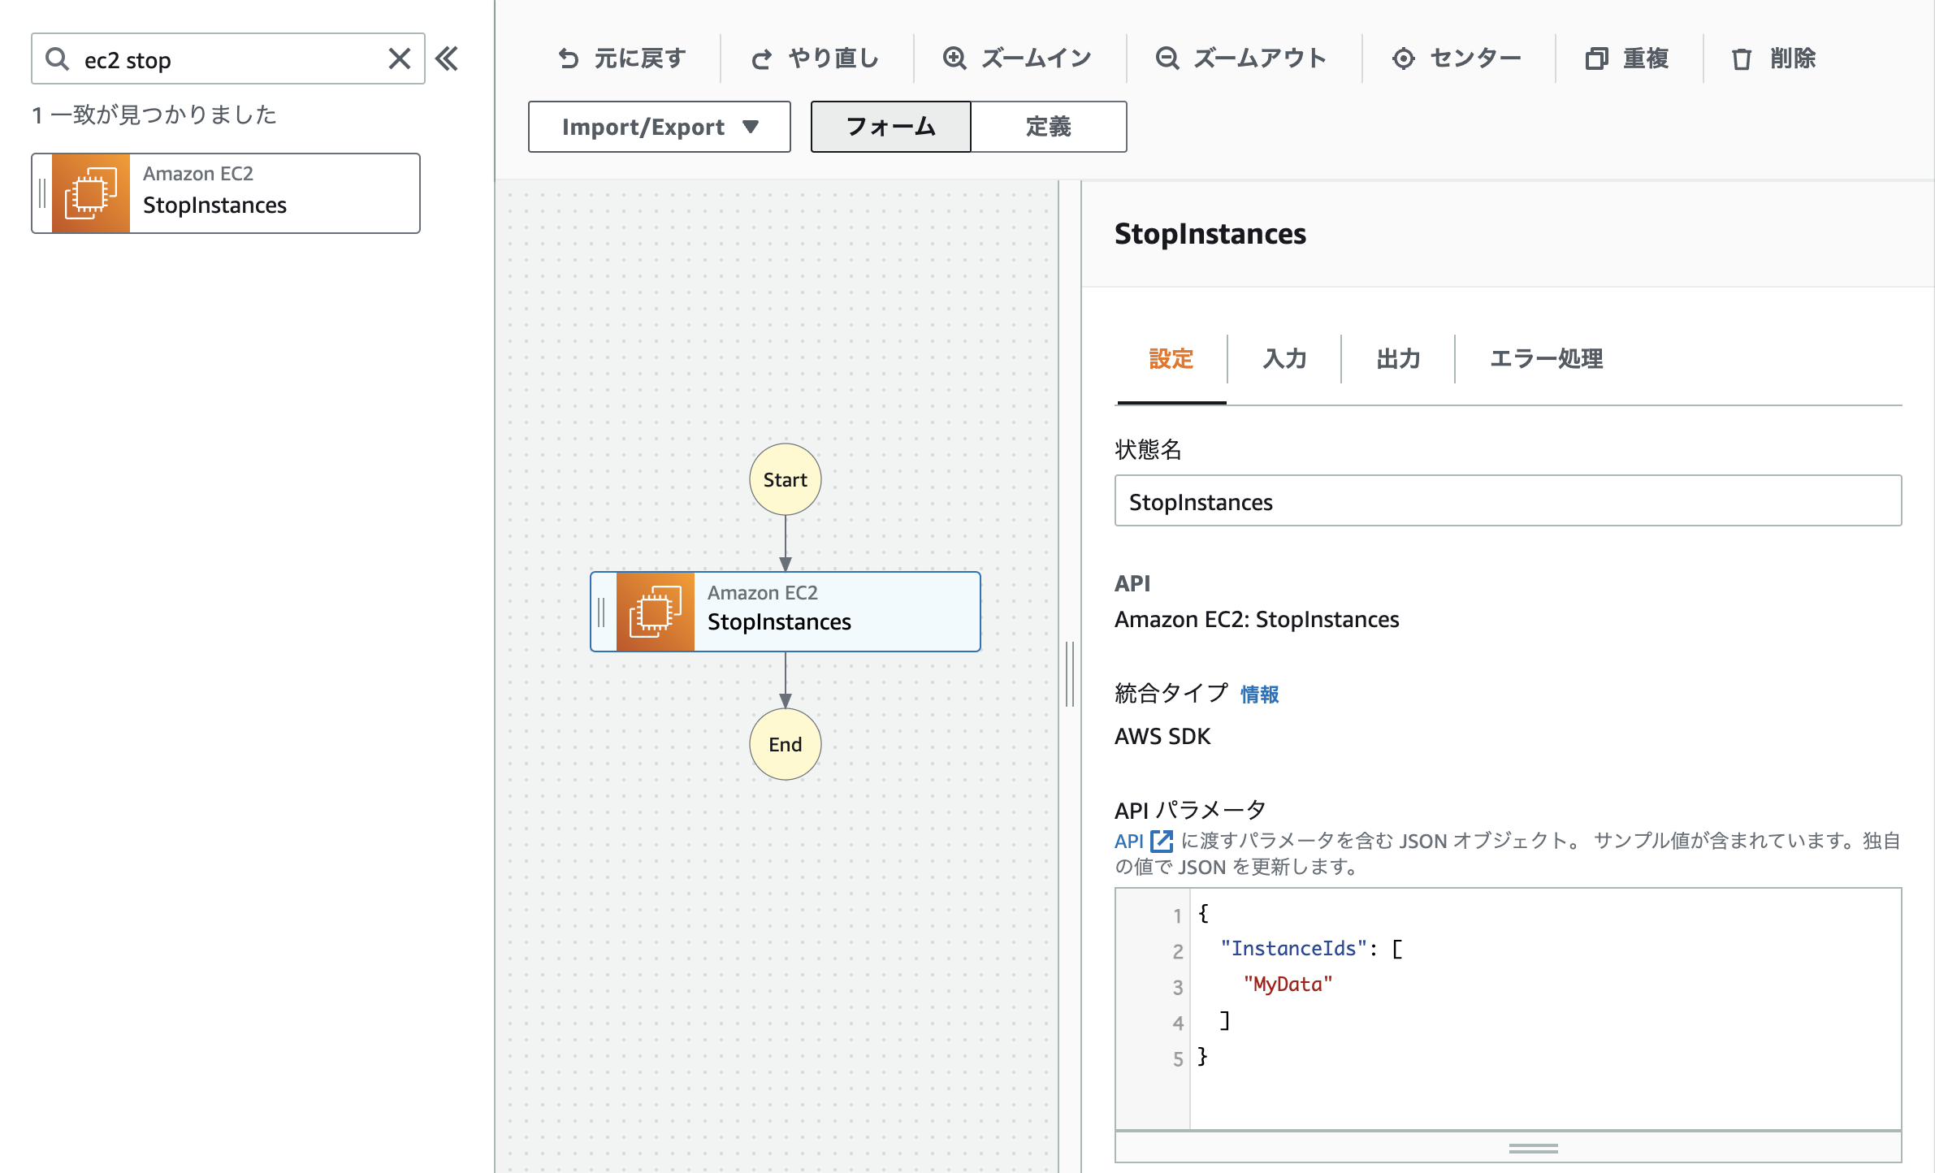The height and width of the screenshot is (1173, 1935).
Task: Click the JSON editor bottom resize handle
Action: pyautogui.click(x=1533, y=1148)
